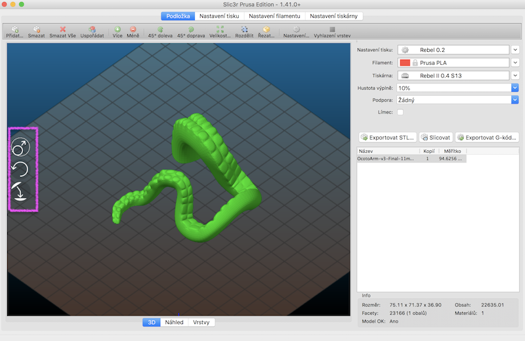Select the place-on-face gizmo in 3D view
Image resolution: width=525 pixels, height=341 pixels.
coord(22,192)
